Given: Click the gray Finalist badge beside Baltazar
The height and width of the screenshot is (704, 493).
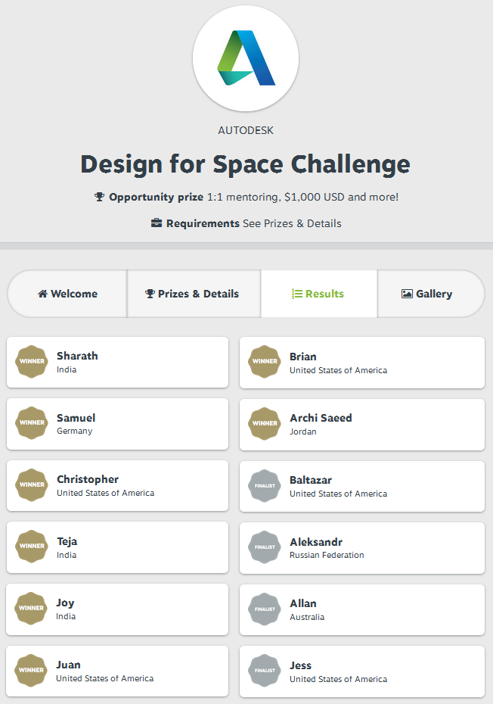Looking at the screenshot, I should pos(265,486).
